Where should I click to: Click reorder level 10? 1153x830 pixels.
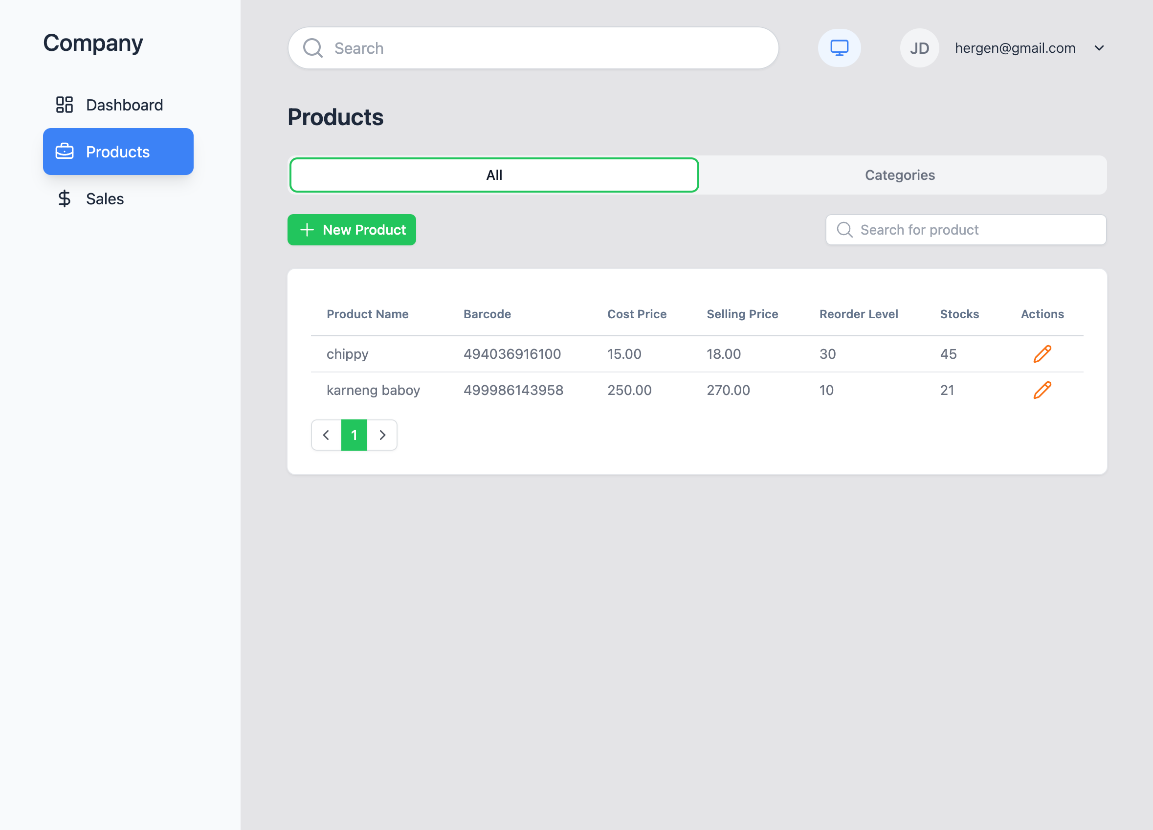pyautogui.click(x=826, y=390)
